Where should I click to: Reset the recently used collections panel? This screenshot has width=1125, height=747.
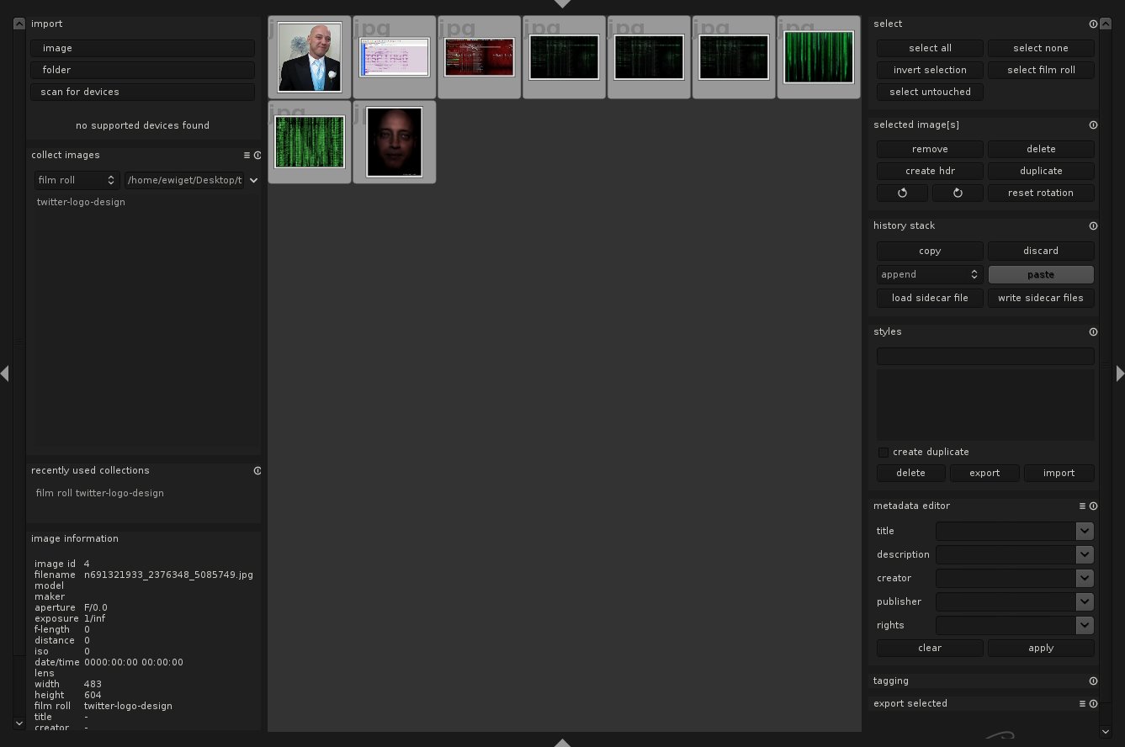[257, 471]
